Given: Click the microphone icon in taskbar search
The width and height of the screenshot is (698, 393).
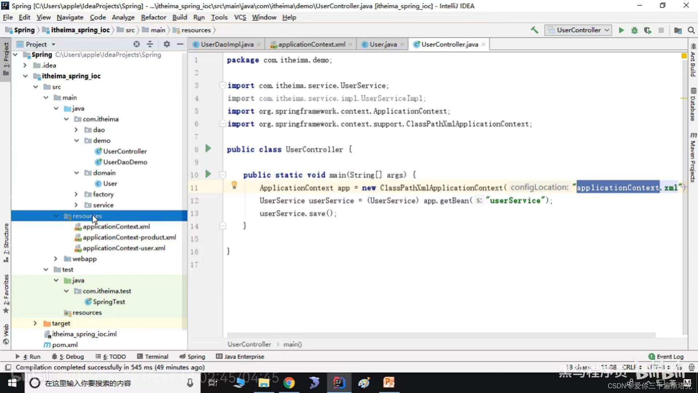Looking at the screenshot, I should pyautogui.click(x=190, y=383).
